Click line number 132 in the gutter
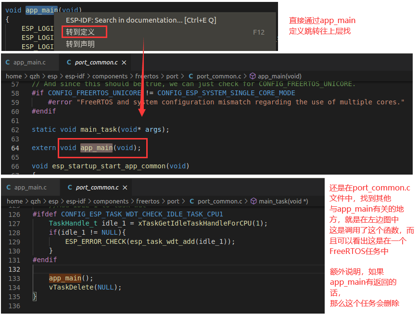The width and height of the screenshot is (418, 316). pos(14,269)
